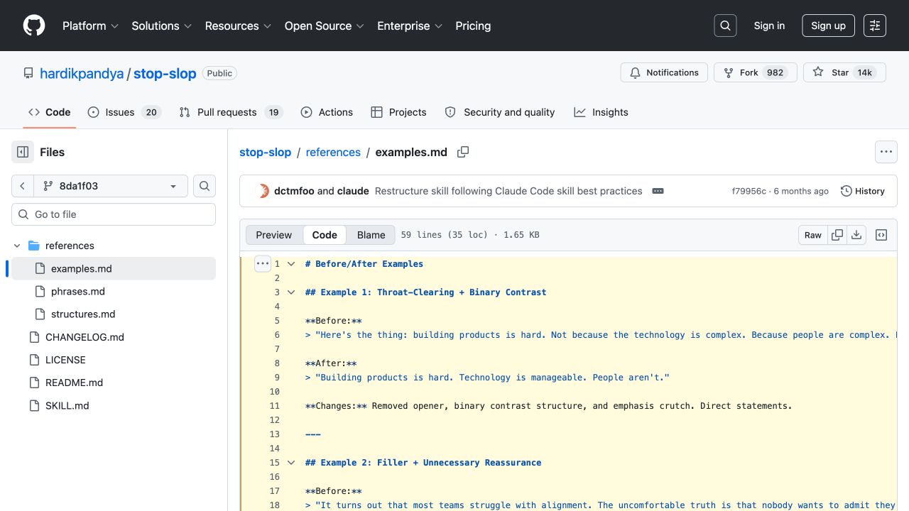The image size is (909, 511).
Task: Copy file path next to examples.md
Action: click(x=463, y=152)
